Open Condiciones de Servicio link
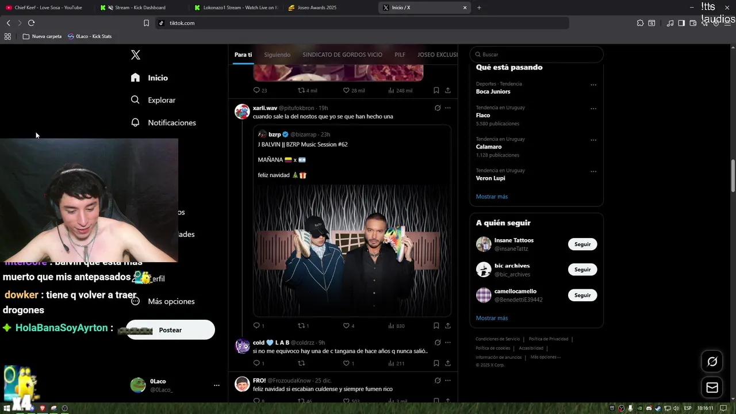This screenshot has height=414, width=736. point(497,339)
